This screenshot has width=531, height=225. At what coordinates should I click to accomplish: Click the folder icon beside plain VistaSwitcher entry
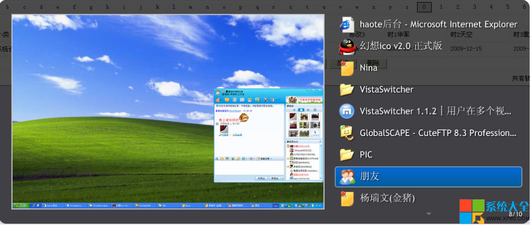347,89
